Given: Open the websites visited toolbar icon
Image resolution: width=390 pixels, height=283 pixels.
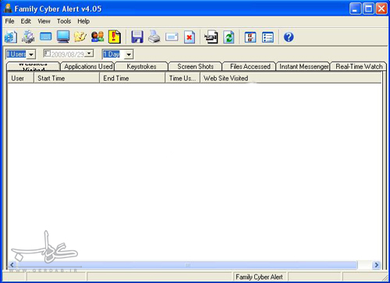Looking at the screenshot, I should pyautogui.click(x=11, y=37).
